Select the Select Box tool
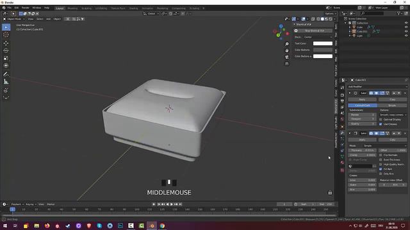This screenshot has width=410, height=230. 6,27
